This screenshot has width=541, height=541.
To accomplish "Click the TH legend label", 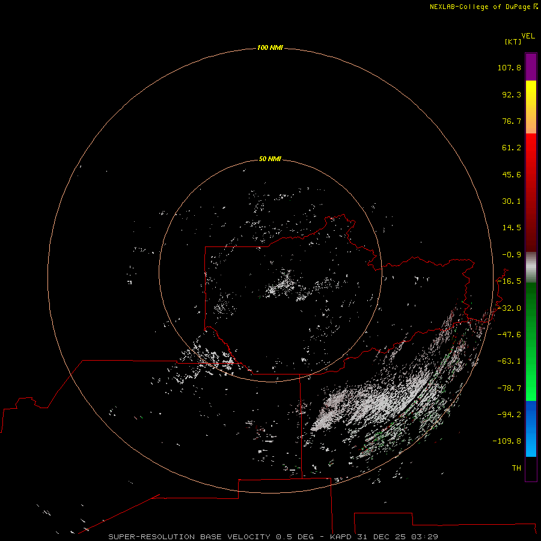I will tap(516, 468).
